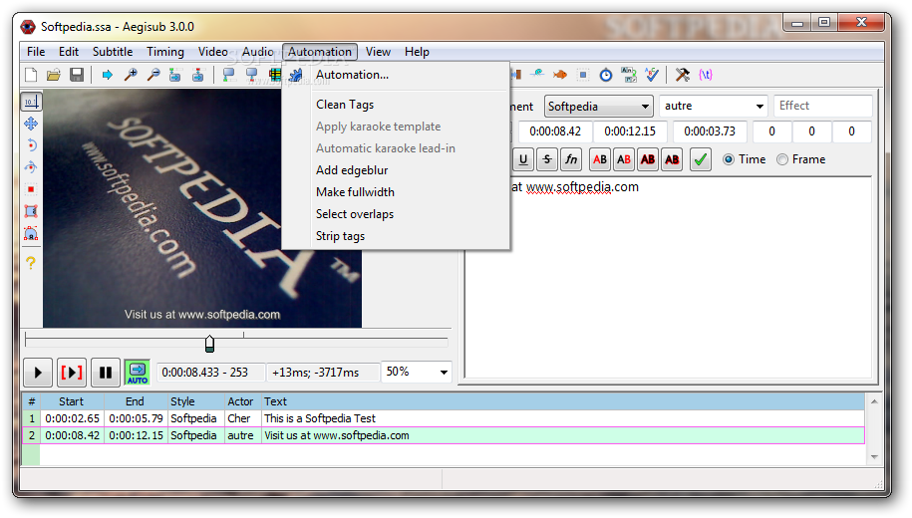
Task: Select the vector clip tool
Action: pos(31,233)
